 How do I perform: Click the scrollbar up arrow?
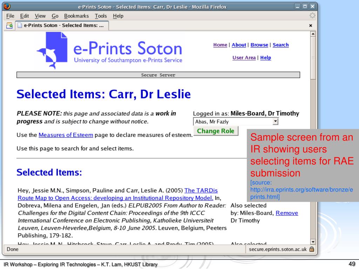313,34
